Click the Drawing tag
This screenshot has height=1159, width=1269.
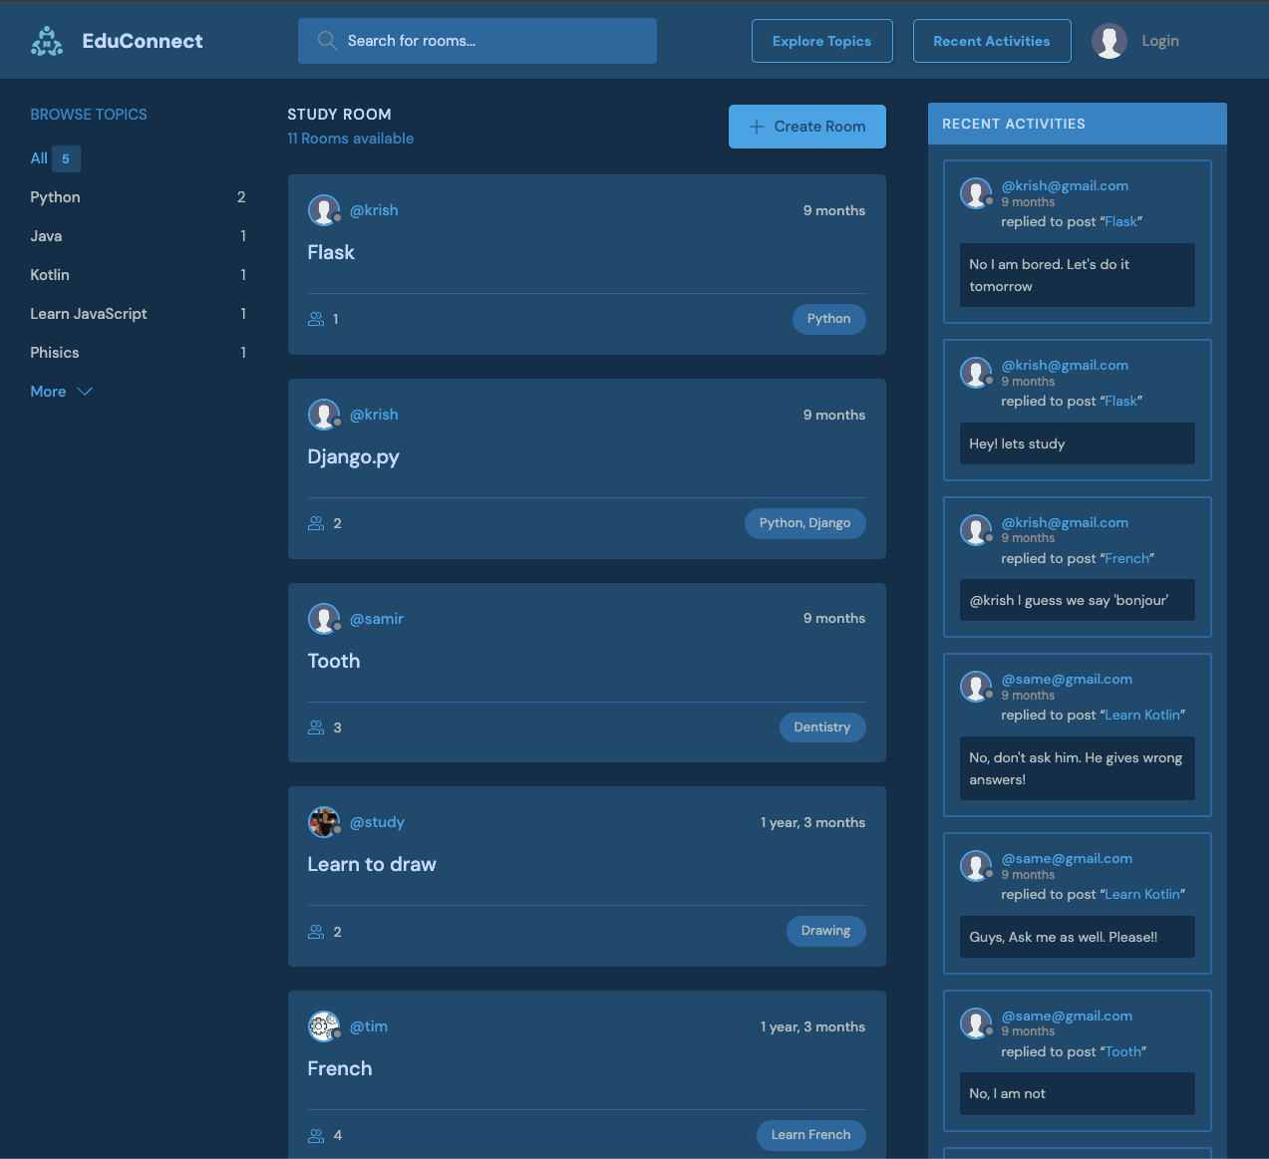click(826, 931)
